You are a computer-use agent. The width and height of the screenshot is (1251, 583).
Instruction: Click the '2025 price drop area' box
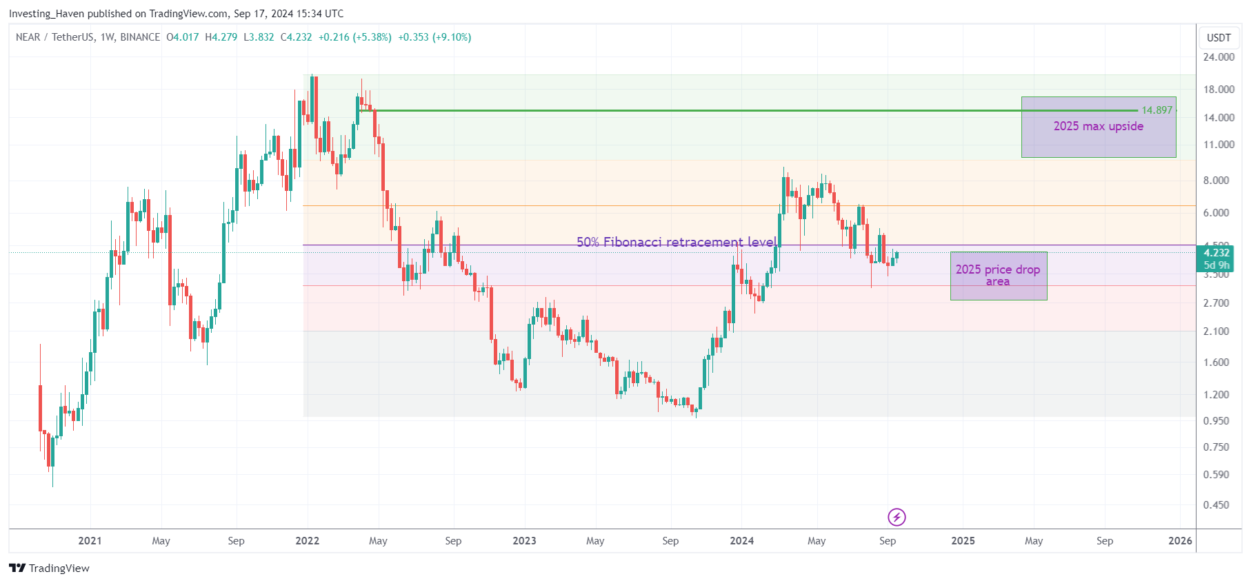(x=998, y=276)
